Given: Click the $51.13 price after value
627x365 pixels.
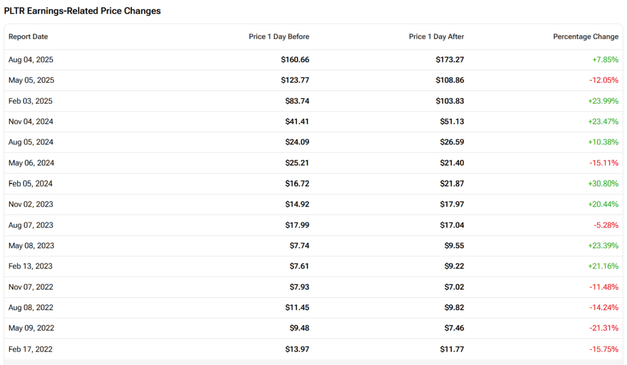Looking at the screenshot, I should (452, 122).
